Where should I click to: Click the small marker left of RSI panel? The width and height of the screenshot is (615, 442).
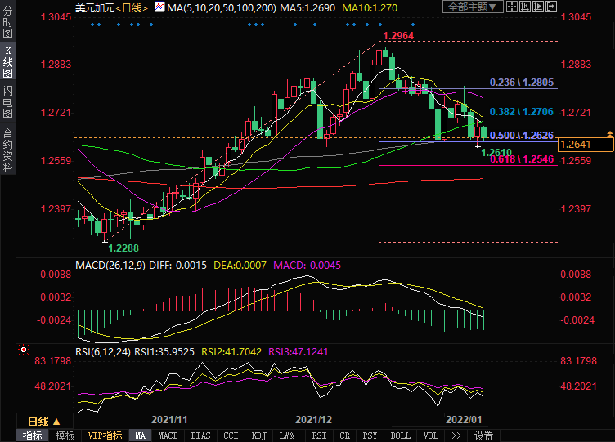(x=22, y=350)
